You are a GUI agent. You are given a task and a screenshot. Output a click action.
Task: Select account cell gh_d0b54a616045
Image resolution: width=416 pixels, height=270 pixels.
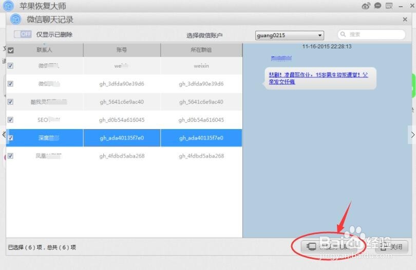[x=122, y=120]
